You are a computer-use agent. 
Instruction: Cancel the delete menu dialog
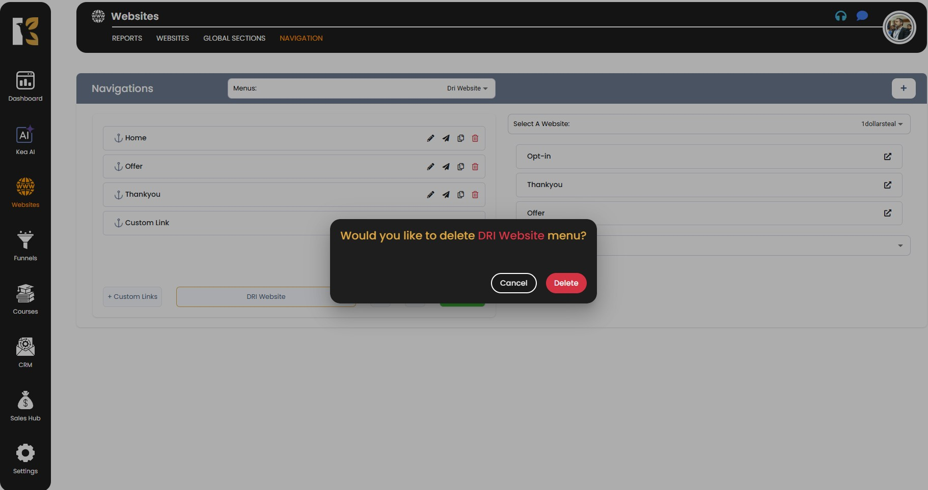(x=513, y=283)
